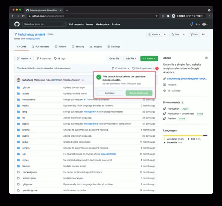This screenshot has height=206, width=222.
Task: Click the tracker folder icon
Action: 18,166
